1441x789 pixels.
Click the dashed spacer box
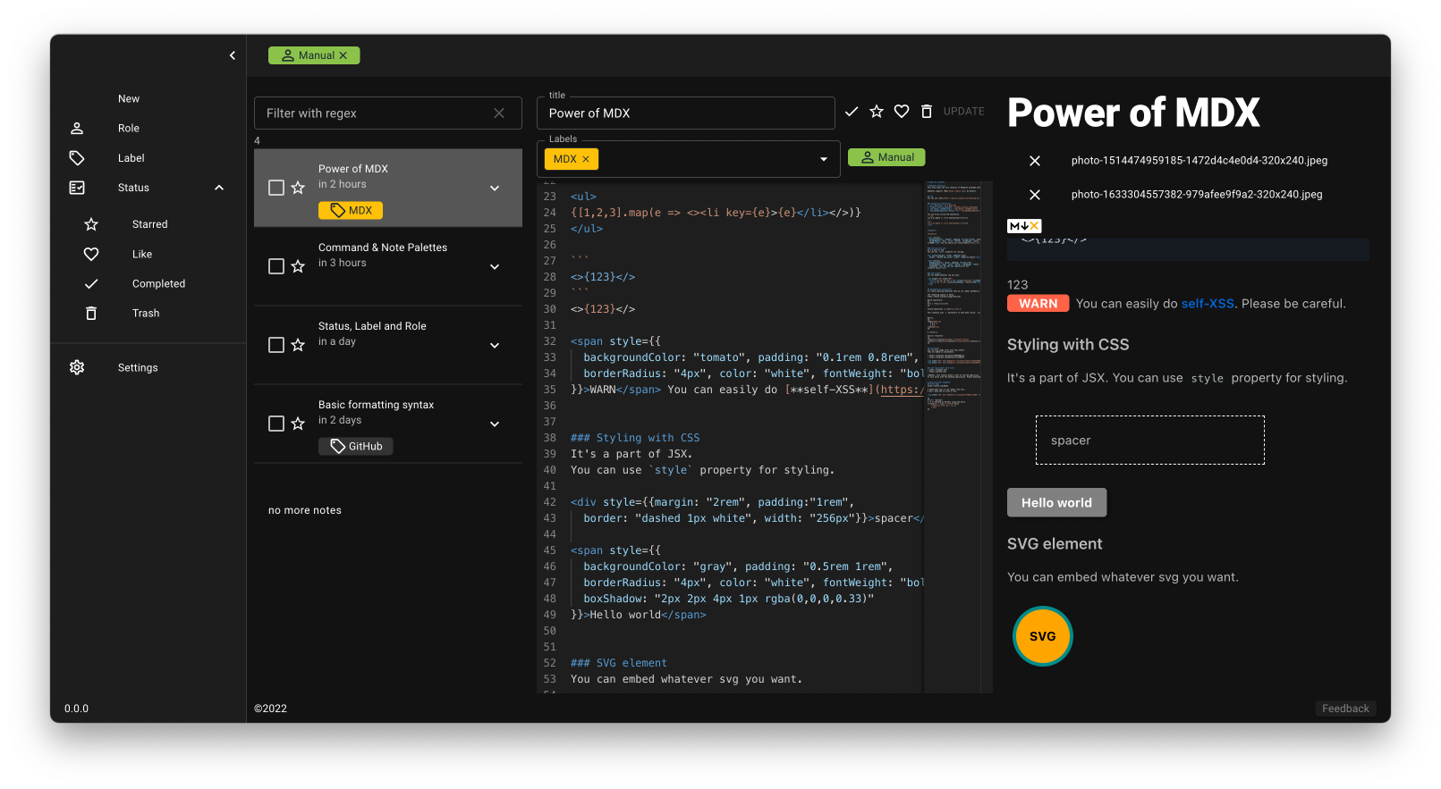click(1150, 441)
